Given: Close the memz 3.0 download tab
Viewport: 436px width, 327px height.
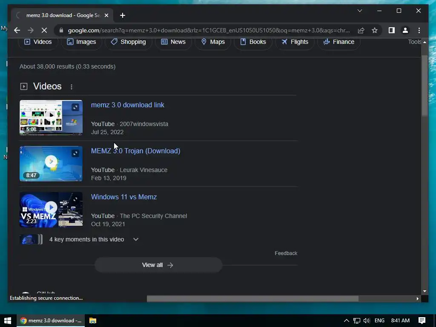Looking at the screenshot, I should point(106,15).
